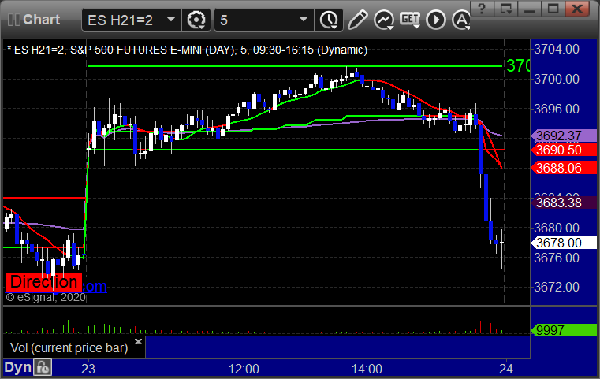600x379 pixels.
Task: Click the 14:00 time axis label
Action: [x=367, y=369]
